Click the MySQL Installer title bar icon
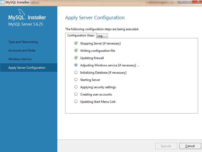 2,2
